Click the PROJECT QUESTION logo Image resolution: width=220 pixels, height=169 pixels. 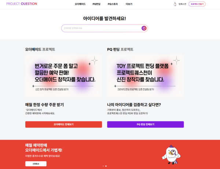22,4
